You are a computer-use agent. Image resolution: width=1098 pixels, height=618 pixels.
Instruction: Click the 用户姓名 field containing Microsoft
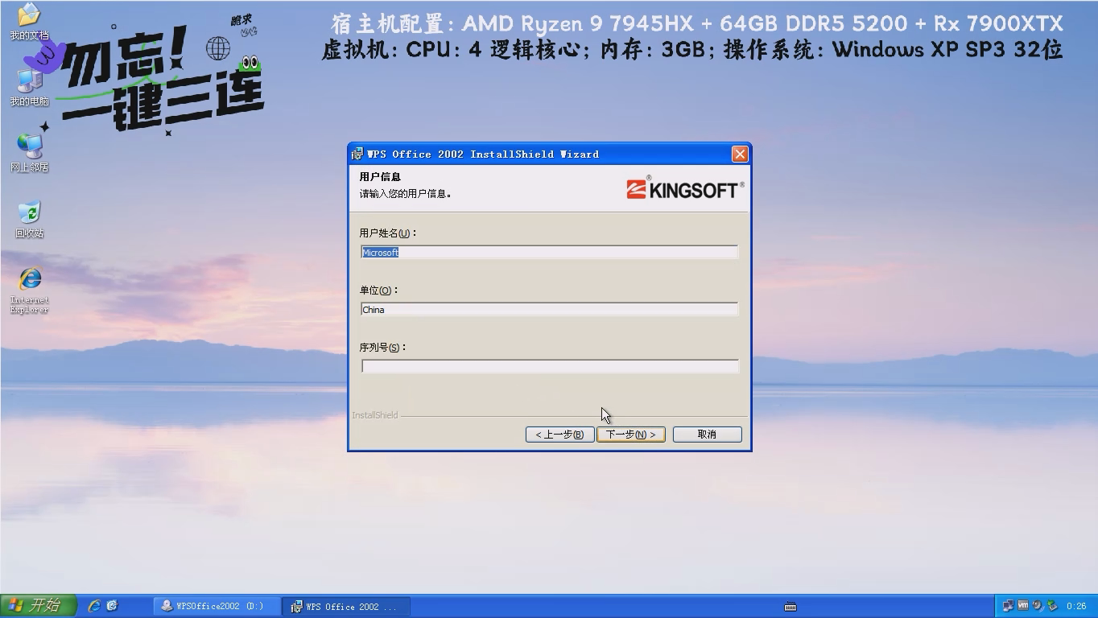click(549, 253)
